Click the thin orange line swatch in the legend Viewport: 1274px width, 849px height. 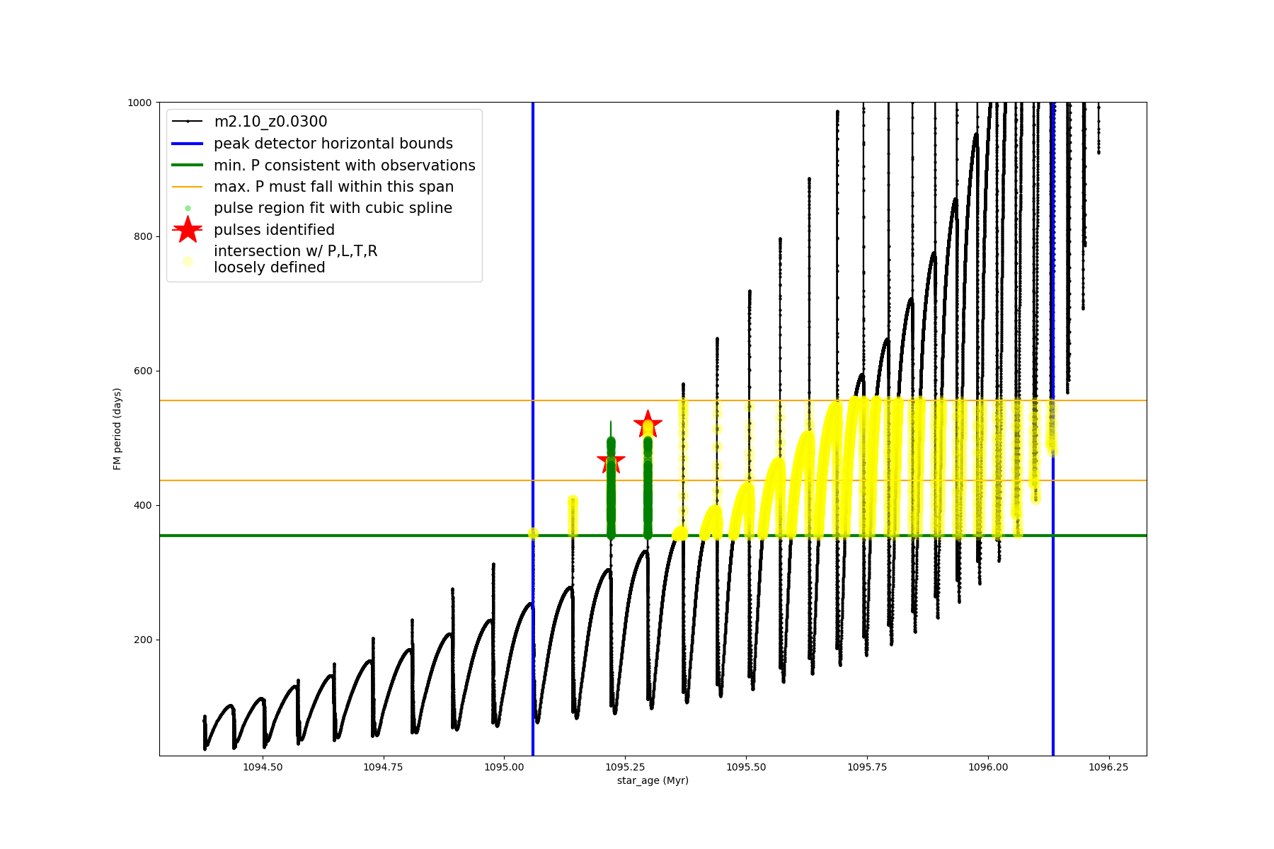pyautogui.click(x=188, y=187)
